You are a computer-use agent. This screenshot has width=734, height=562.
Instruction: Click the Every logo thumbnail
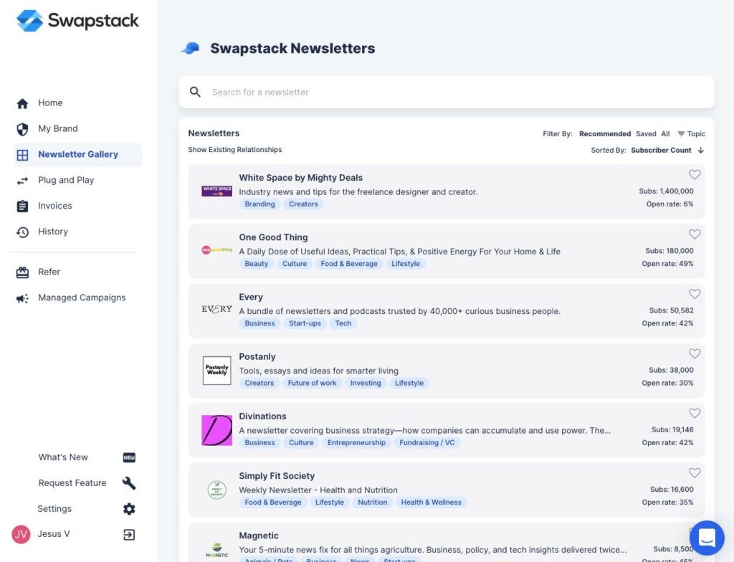[x=216, y=310]
